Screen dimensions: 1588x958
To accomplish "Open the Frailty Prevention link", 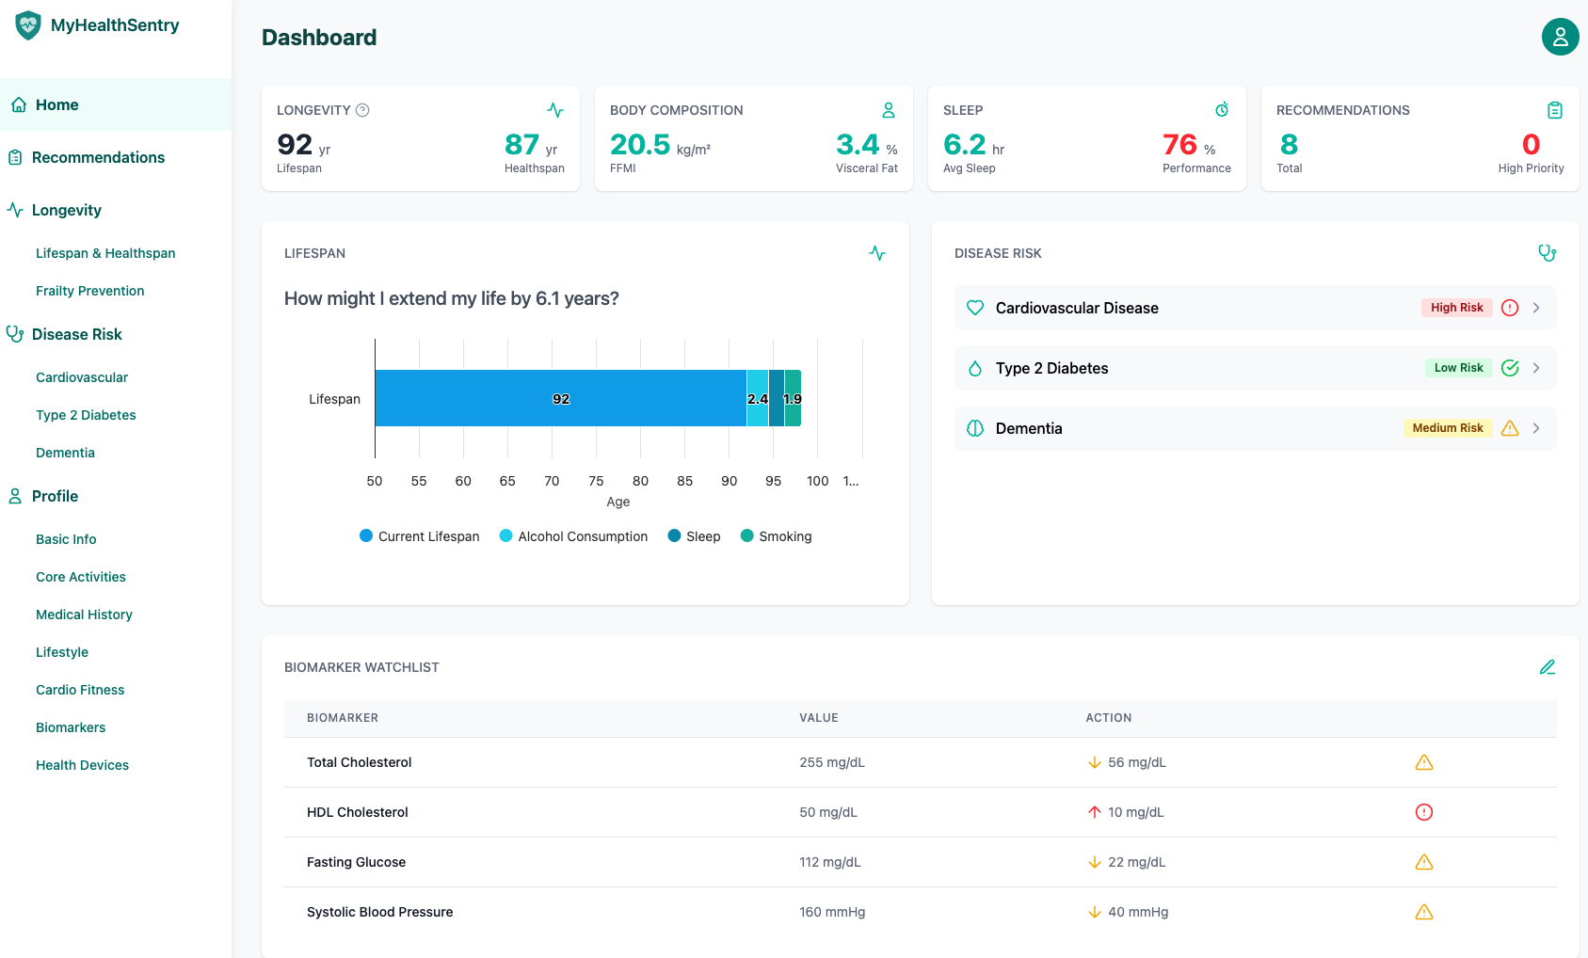I will pyautogui.click(x=90, y=291).
